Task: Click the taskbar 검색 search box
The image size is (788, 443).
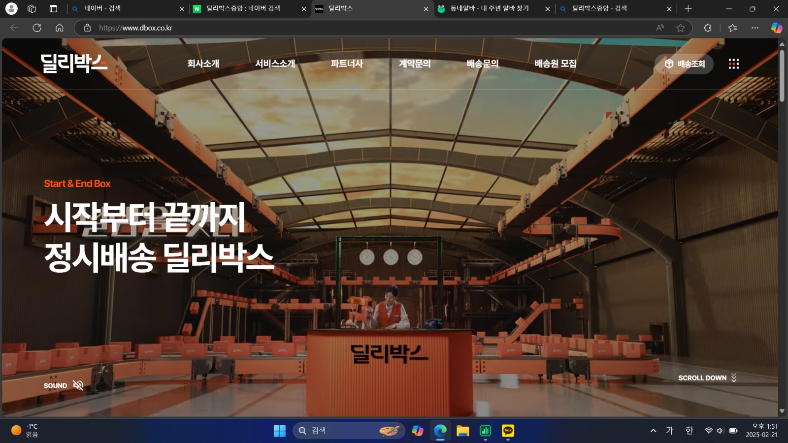Action: click(349, 431)
